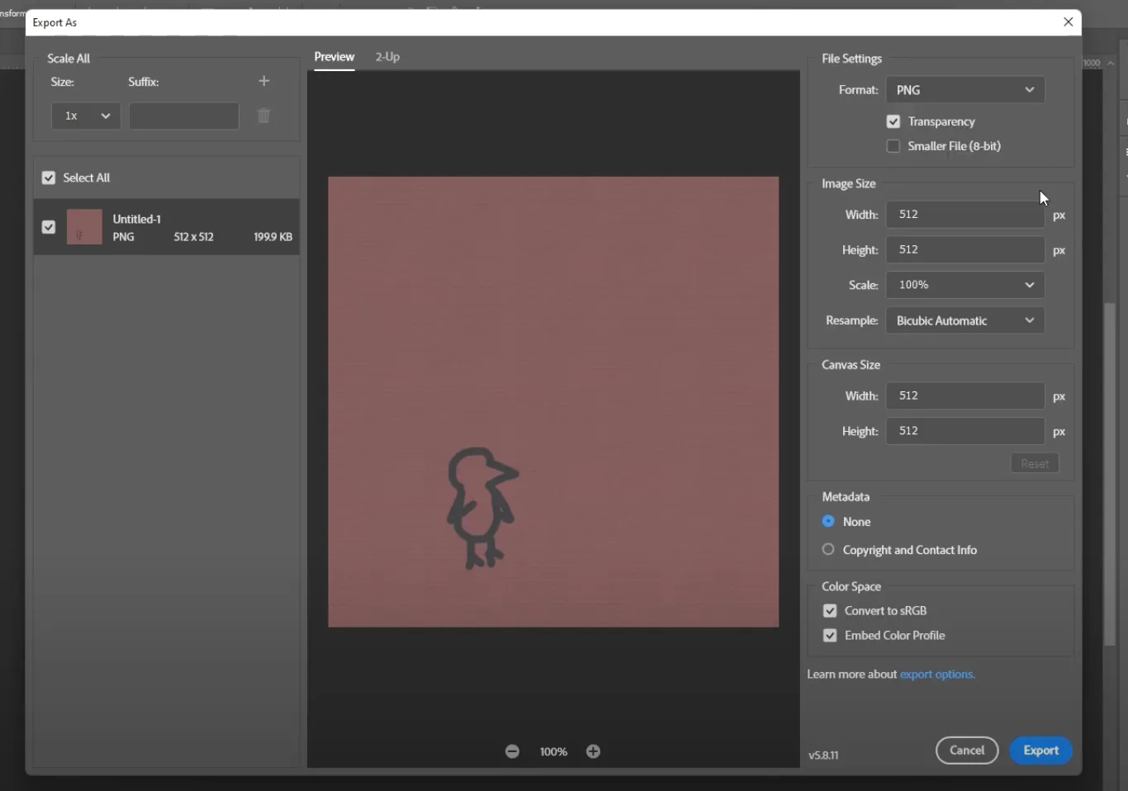Click the 512 x 512 dimensions text
The height and width of the screenshot is (791, 1128).
click(193, 237)
